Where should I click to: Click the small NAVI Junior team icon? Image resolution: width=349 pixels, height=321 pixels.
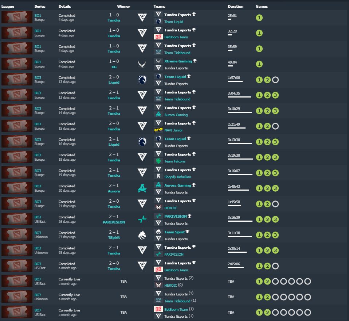click(158, 130)
